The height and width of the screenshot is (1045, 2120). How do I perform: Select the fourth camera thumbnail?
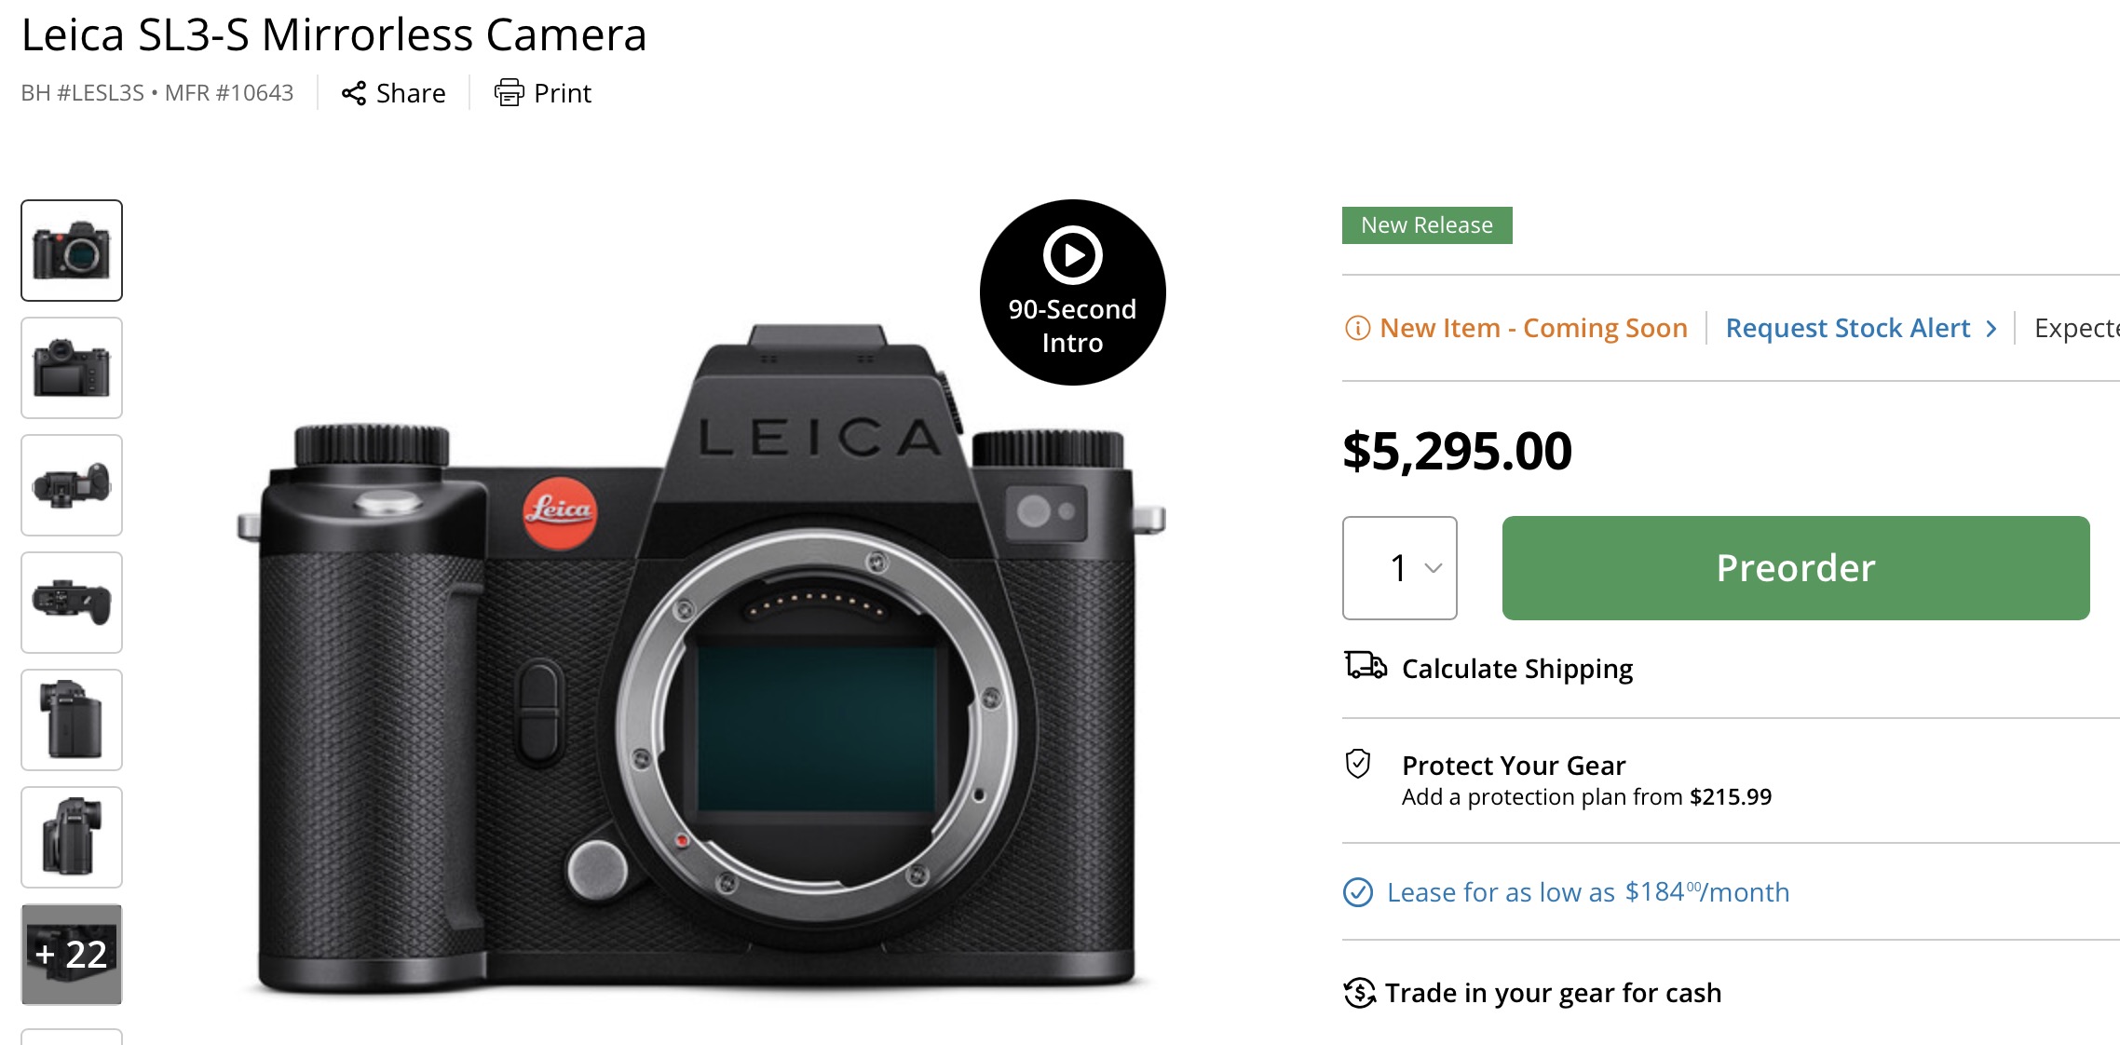[72, 603]
